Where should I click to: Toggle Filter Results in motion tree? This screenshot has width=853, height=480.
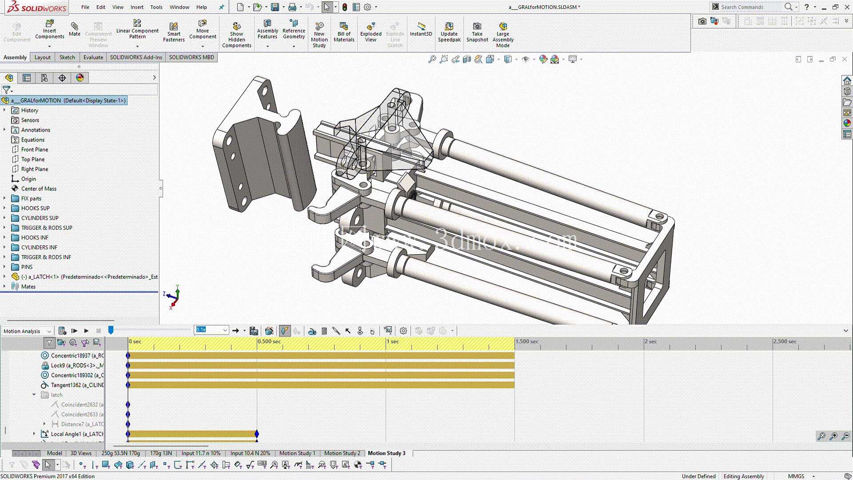tap(97, 343)
